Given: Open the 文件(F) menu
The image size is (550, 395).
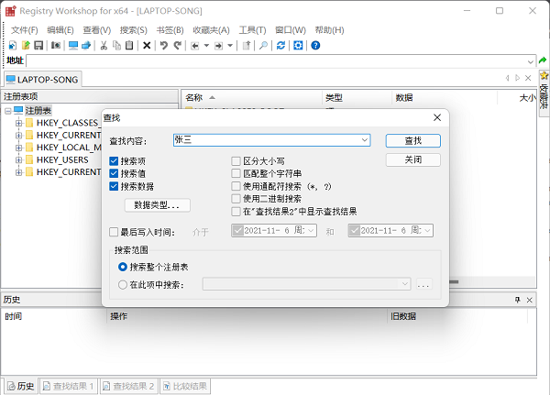Looking at the screenshot, I should [x=24, y=30].
